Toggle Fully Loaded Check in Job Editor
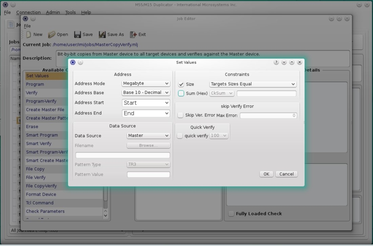Viewport: 373px width, 246px height. click(x=231, y=214)
